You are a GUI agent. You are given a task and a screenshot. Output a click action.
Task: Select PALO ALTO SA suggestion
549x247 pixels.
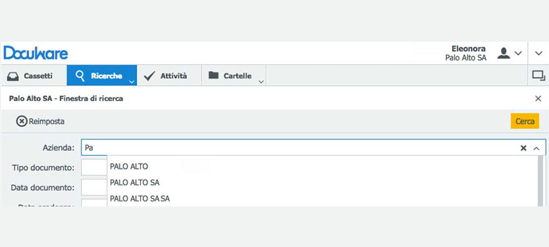click(x=135, y=183)
